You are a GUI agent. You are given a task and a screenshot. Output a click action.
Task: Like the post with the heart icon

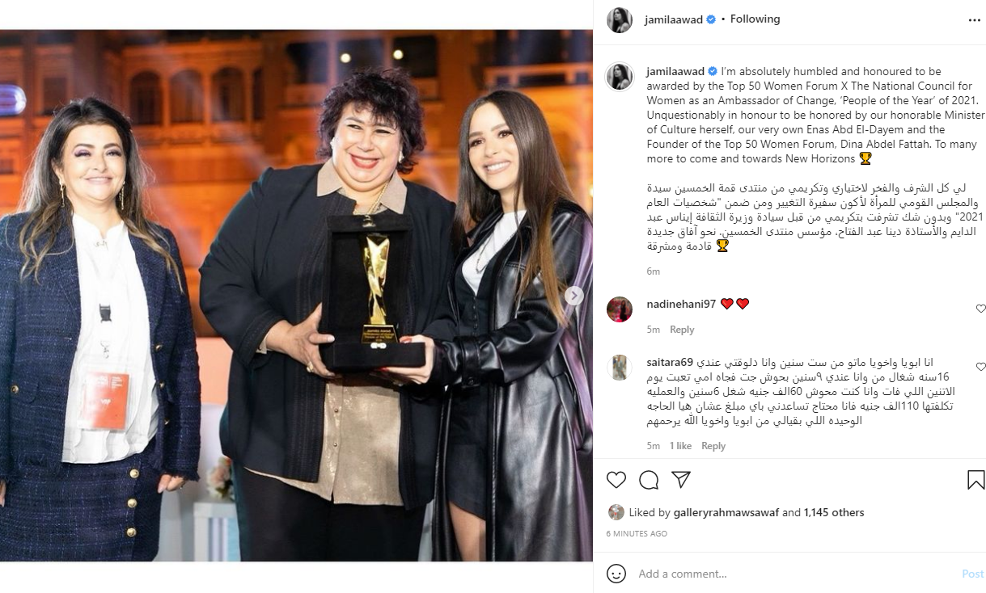616,480
